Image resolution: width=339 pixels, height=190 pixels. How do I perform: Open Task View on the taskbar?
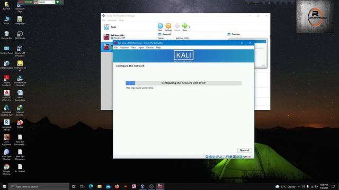click(x=82, y=186)
